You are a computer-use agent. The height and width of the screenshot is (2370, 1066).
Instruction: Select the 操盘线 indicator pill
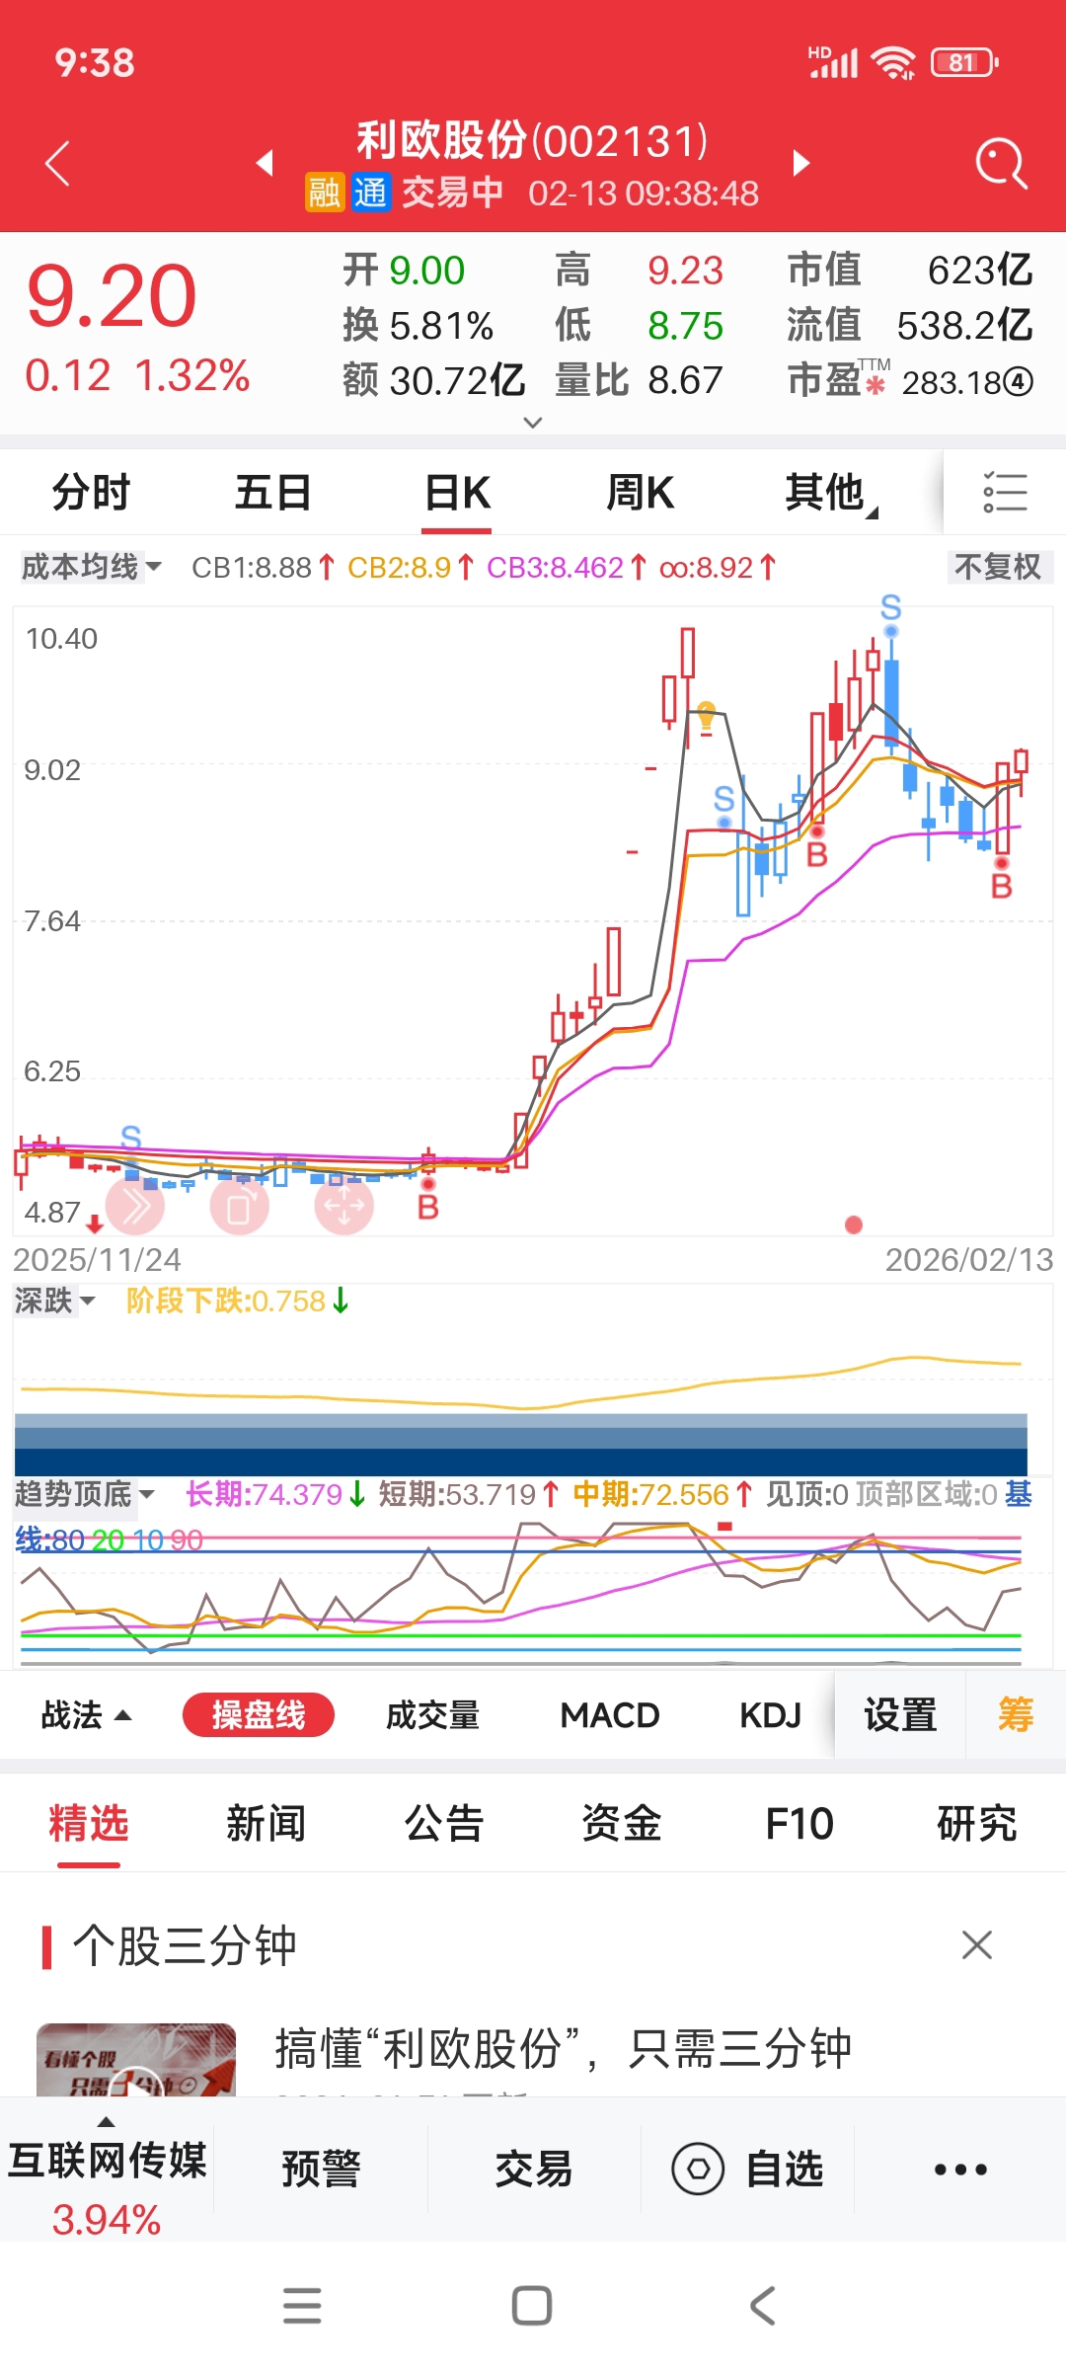click(x=259, y=1715)
